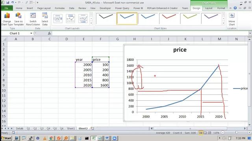Open the Chart Tools Layout tab

[x=209, y=8]
